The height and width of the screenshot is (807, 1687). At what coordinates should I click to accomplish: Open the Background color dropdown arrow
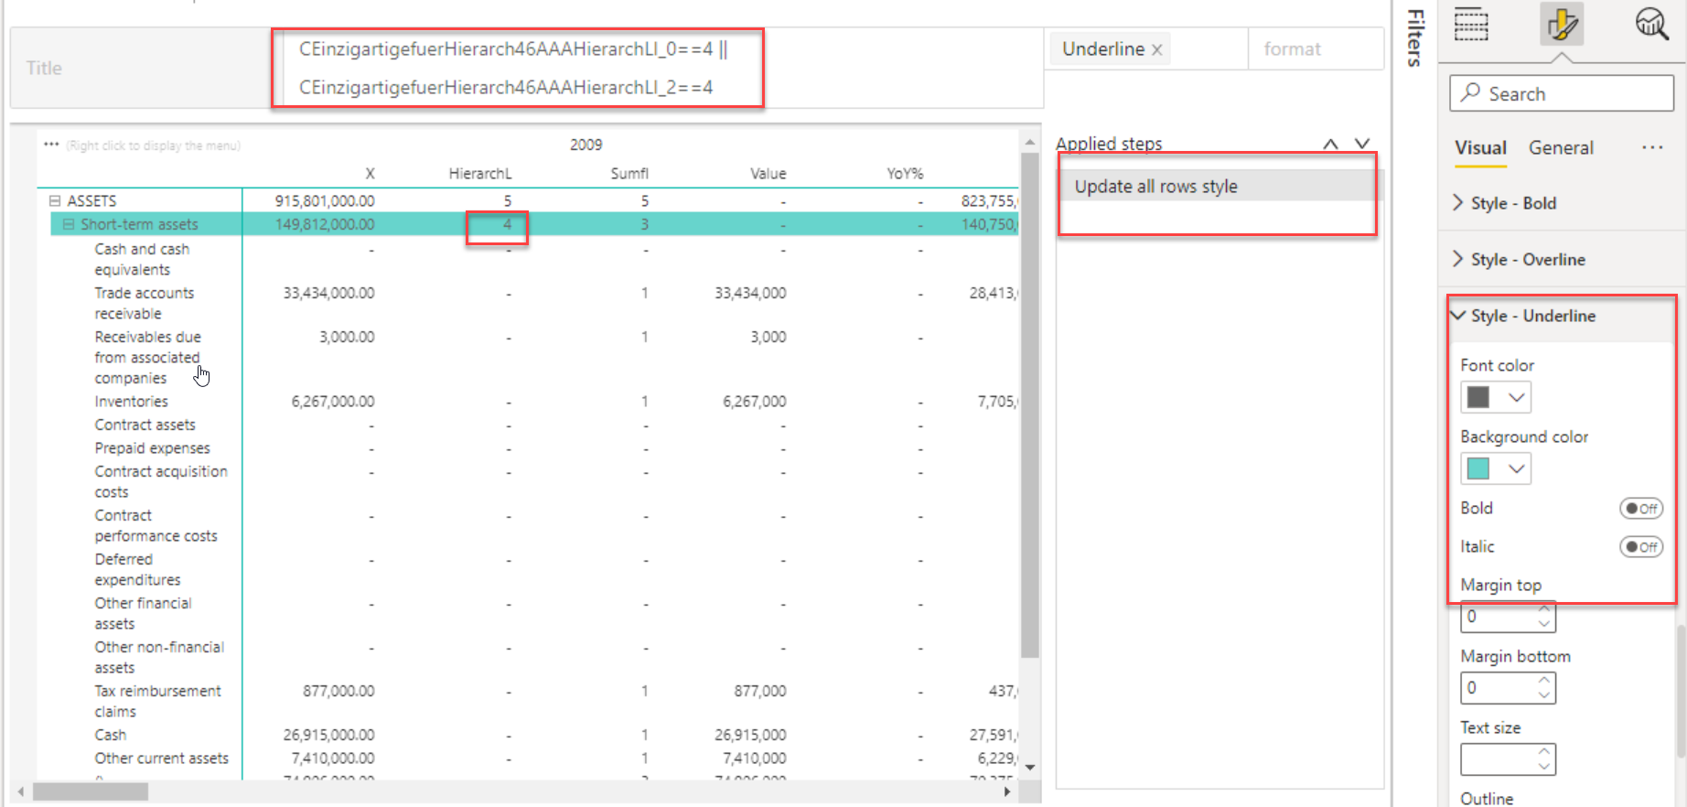click(x=1516, y=468)
